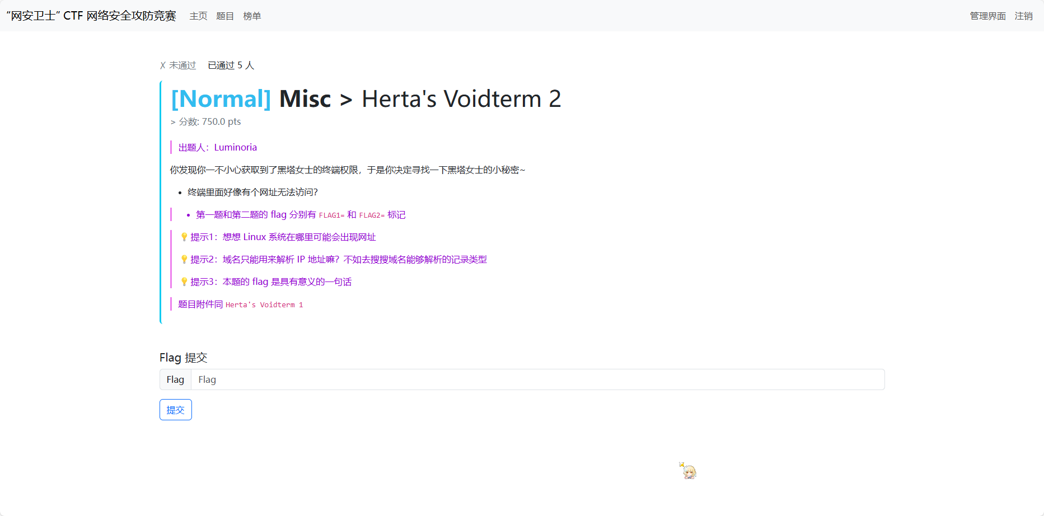Click the lightbulb icon beside hint 3
Screen dimensions: 1044x516
[x=184, y=282]
